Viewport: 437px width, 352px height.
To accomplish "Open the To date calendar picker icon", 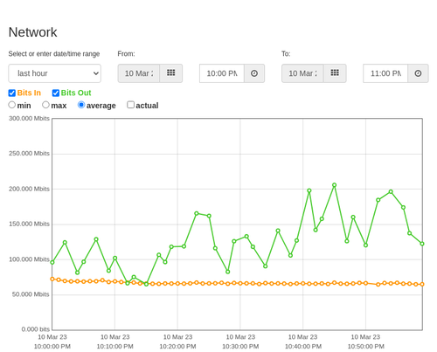I will pos(335,73).
